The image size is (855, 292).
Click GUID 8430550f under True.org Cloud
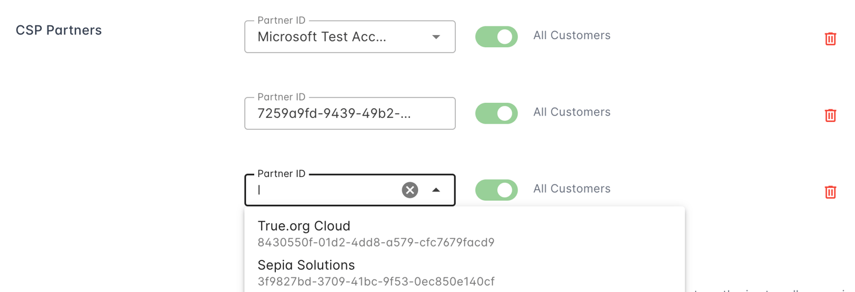point(376,242)
